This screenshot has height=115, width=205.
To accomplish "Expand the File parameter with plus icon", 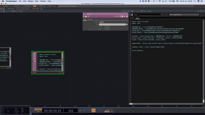I will click(127, 24).
